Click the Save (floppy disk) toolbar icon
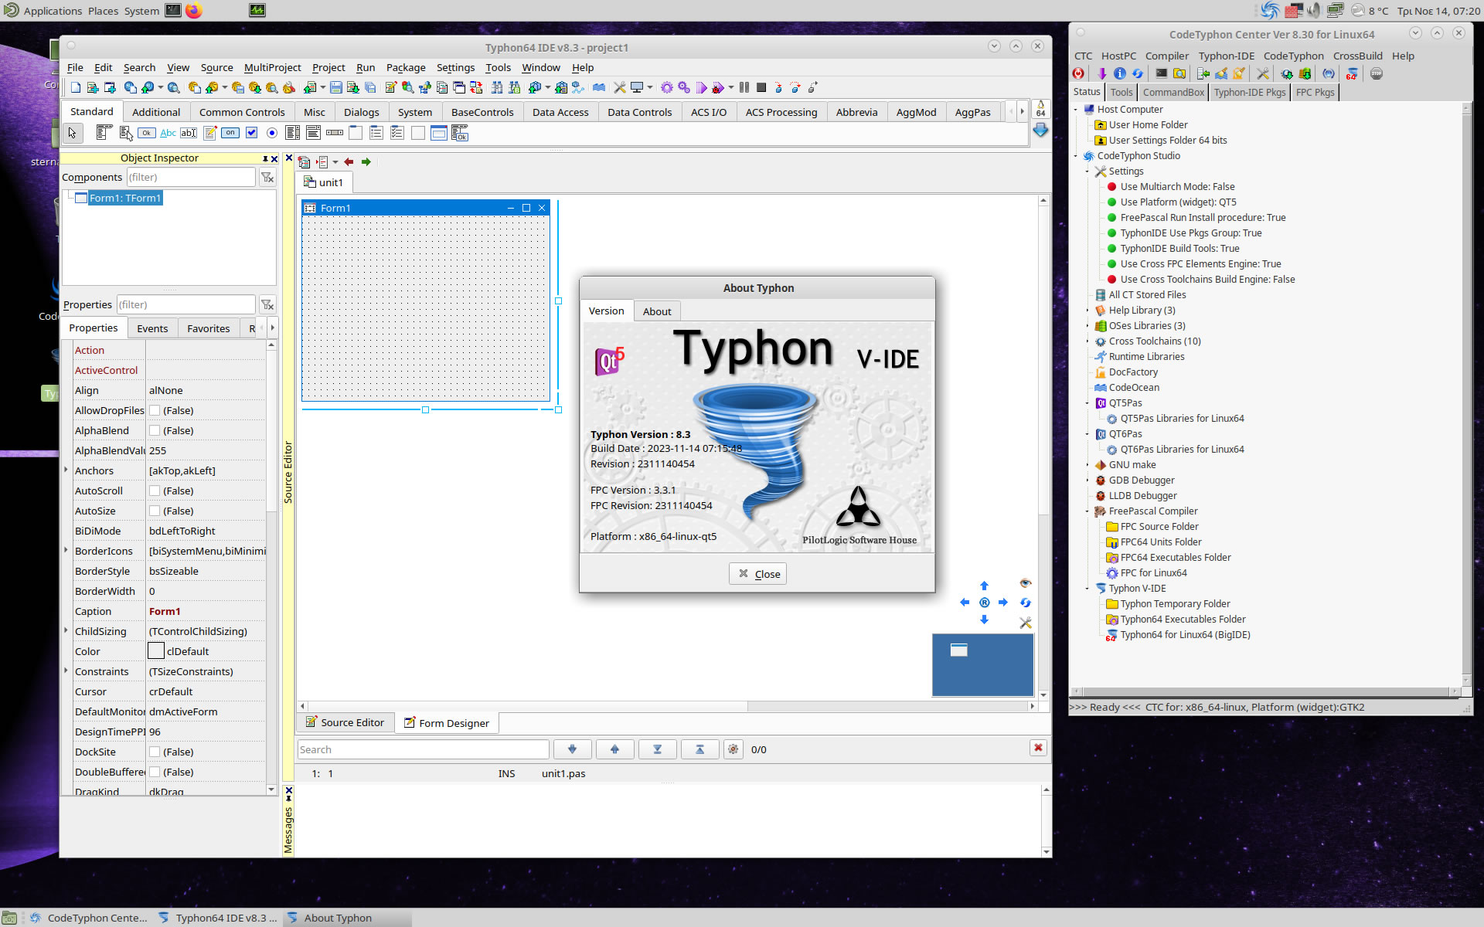The height and width of the screenshot is (927, 1484). [336, 87]
